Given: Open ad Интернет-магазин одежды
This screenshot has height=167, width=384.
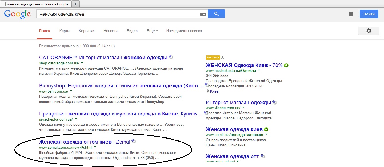Looking at the screenshot, I should click(x=239, y=103).
